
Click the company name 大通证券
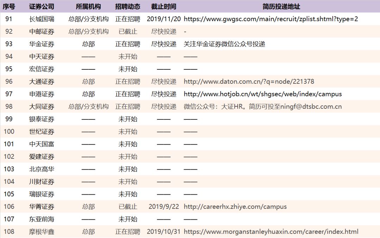pos(42,82)
